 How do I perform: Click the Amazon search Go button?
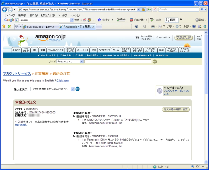point(155,61)
